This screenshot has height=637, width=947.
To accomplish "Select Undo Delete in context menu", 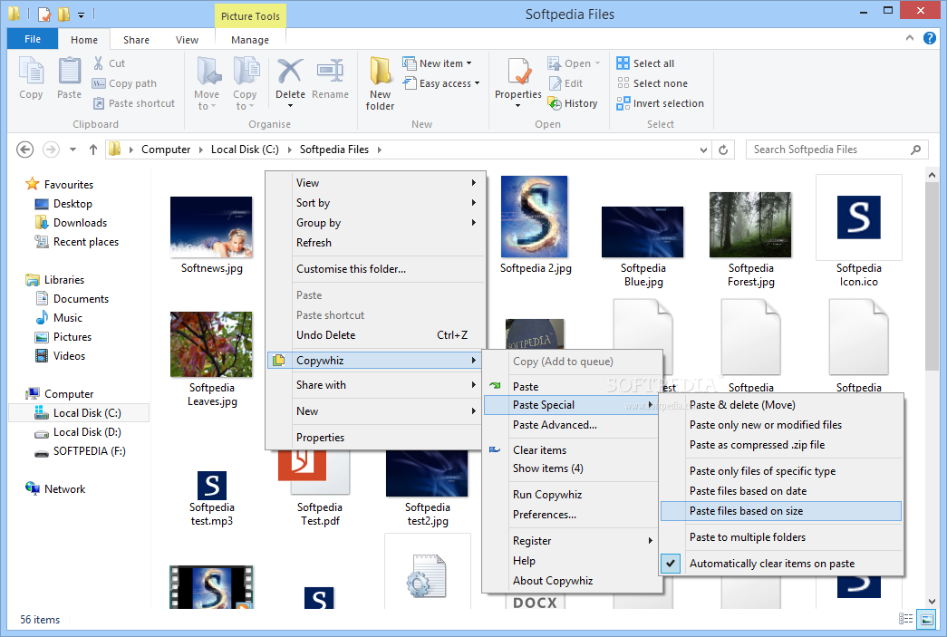I will click(x=376, y=335).
